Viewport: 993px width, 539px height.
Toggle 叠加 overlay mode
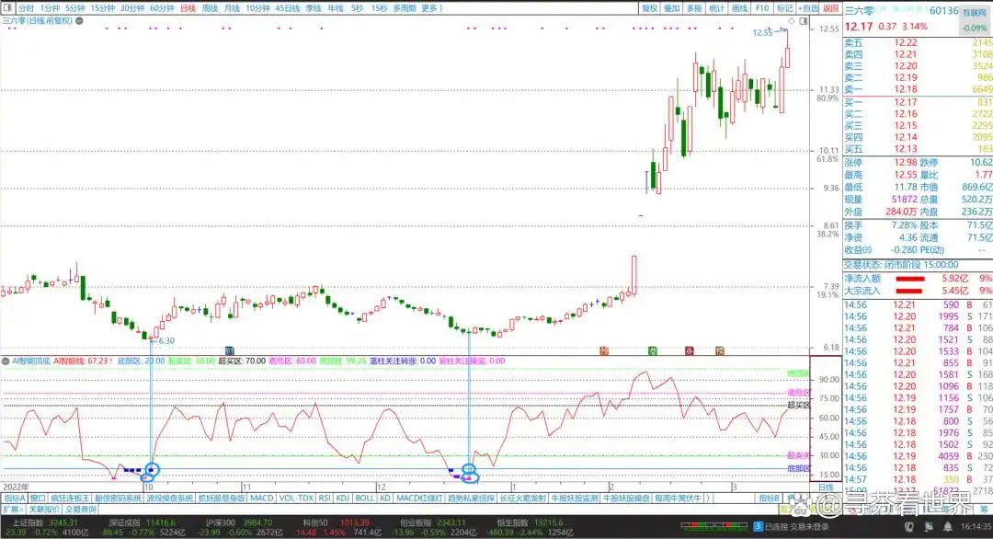point(671,8)
